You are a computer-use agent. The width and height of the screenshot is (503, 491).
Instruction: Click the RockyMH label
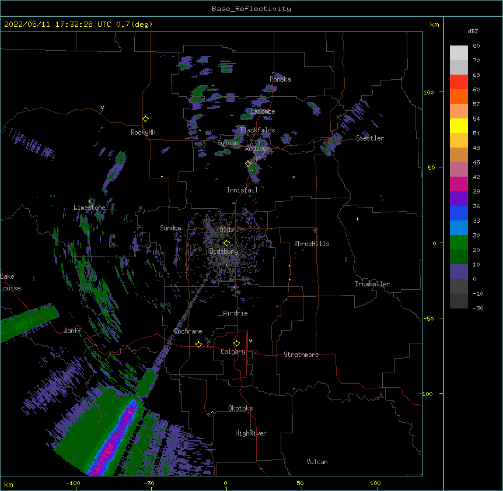(x=143, y=132)
